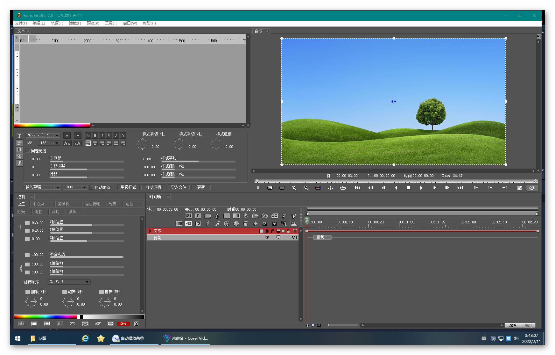This screenshot has width=555, height=355.
Task: Click the diamond shape icon in timeline toolbar
Action: point(255,223)
